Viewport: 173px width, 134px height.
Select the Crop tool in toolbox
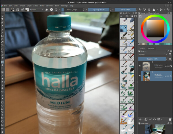coord(2,68)
